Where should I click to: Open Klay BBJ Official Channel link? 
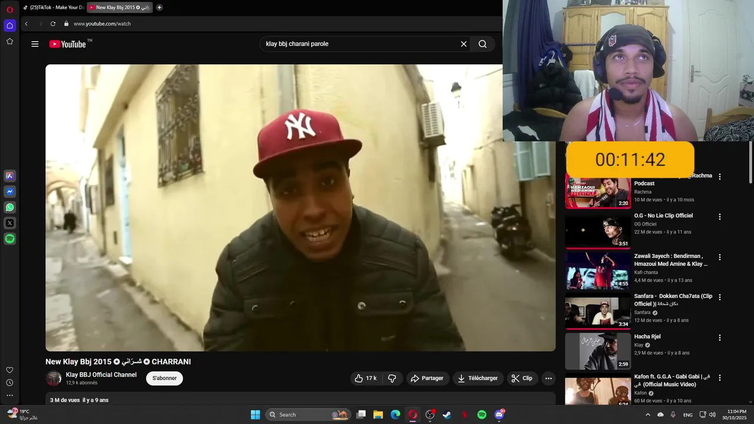101,375
